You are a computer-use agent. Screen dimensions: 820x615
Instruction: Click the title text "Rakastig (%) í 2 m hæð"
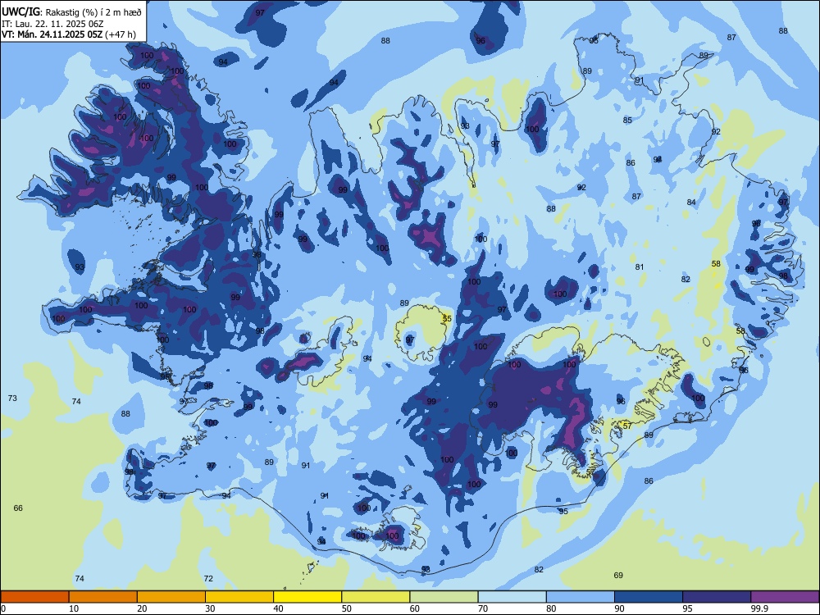pyautogui.click(x=93, y=12)
